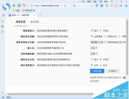Select 显示 for 搜索框提示

(92, 31)
